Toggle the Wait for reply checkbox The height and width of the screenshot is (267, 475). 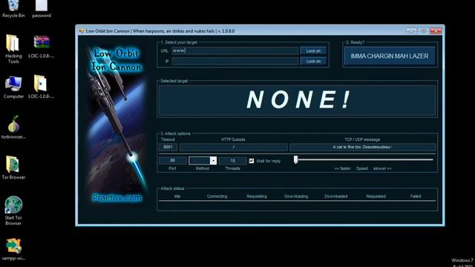pos(252,161)
